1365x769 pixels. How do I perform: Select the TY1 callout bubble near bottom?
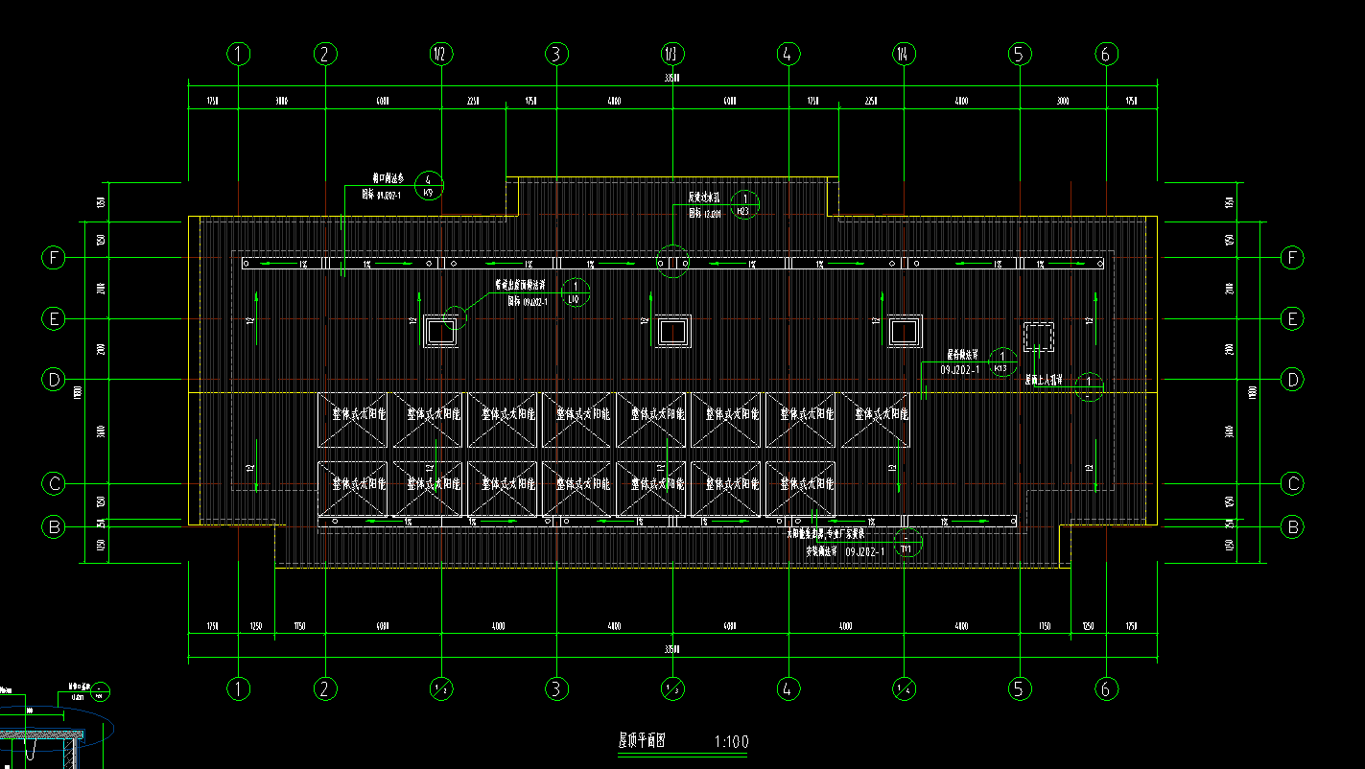pos(906,543)
